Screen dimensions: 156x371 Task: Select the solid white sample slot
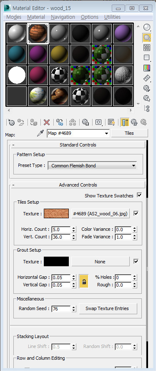(x=17, y=75)
